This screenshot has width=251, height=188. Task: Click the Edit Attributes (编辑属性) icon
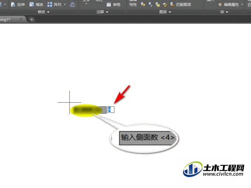click(x=220, y=5)
